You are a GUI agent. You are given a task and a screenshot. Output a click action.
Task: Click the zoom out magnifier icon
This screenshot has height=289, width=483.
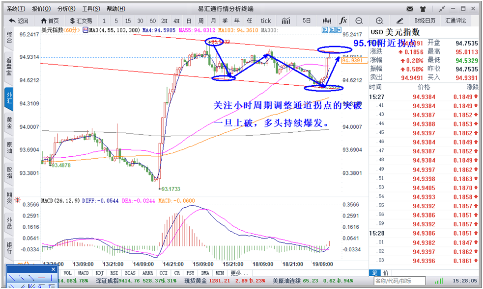(358, 21)
